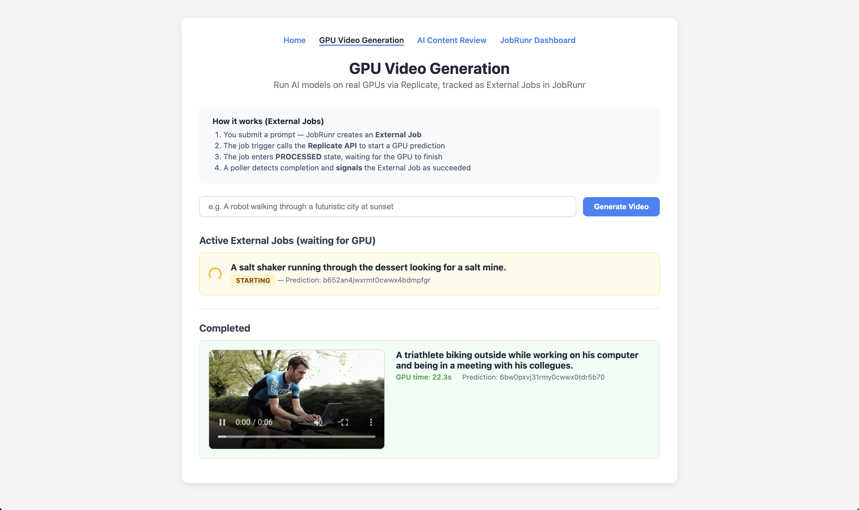The width and height of the screenshot is (859, 510).
Task: Pause the triathlete video playback
Action: (222, 422)
